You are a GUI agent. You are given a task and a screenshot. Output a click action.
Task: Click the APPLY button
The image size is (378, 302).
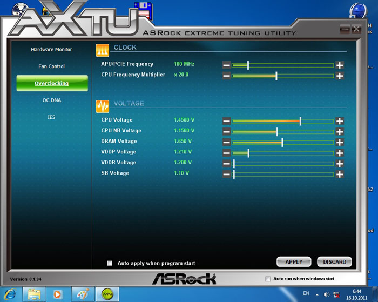point(294,262)
